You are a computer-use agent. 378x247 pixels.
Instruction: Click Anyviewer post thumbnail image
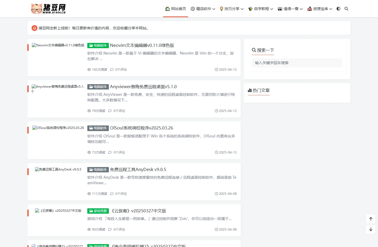coord(58,89)
